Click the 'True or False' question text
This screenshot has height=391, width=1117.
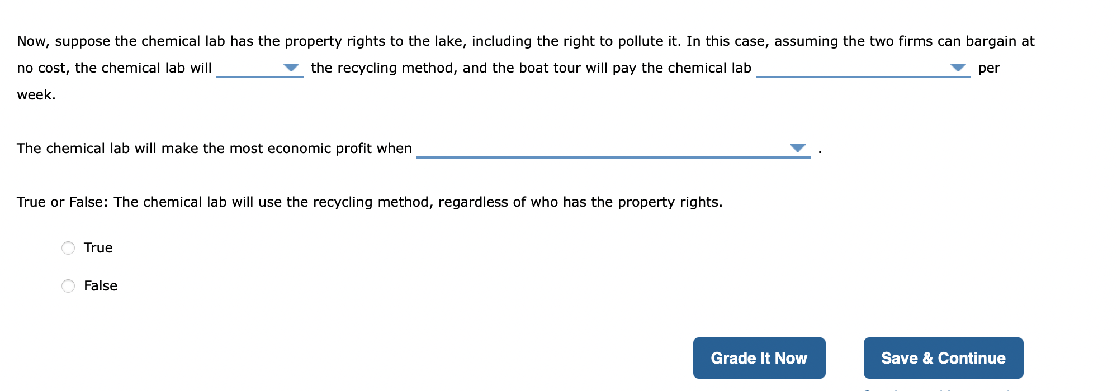[x=369, y=202]
